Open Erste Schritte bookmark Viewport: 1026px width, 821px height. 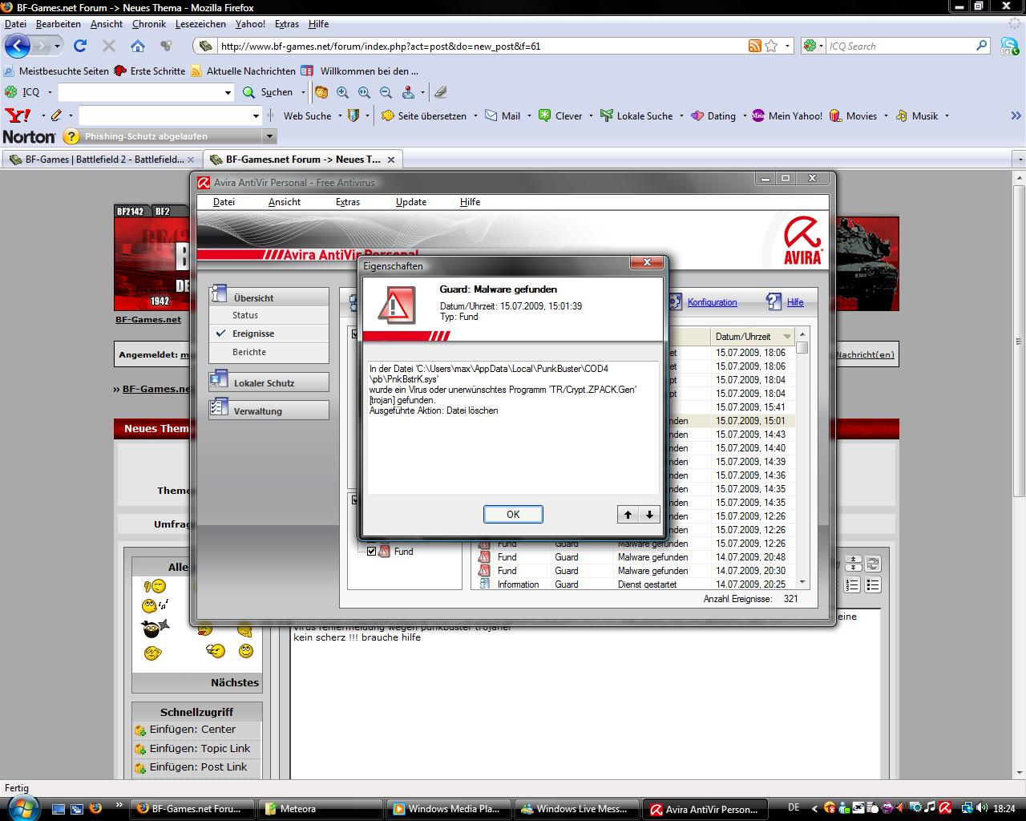(150, 71)
